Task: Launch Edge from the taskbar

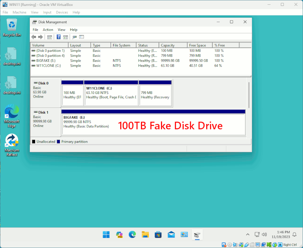Action: [x=132, y=234]
